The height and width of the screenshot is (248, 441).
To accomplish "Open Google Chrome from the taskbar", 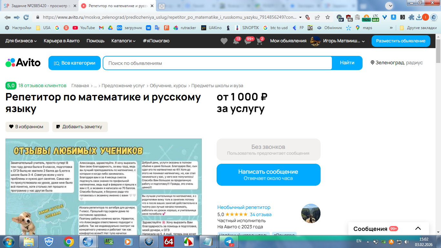I will [x=68, y=241].
